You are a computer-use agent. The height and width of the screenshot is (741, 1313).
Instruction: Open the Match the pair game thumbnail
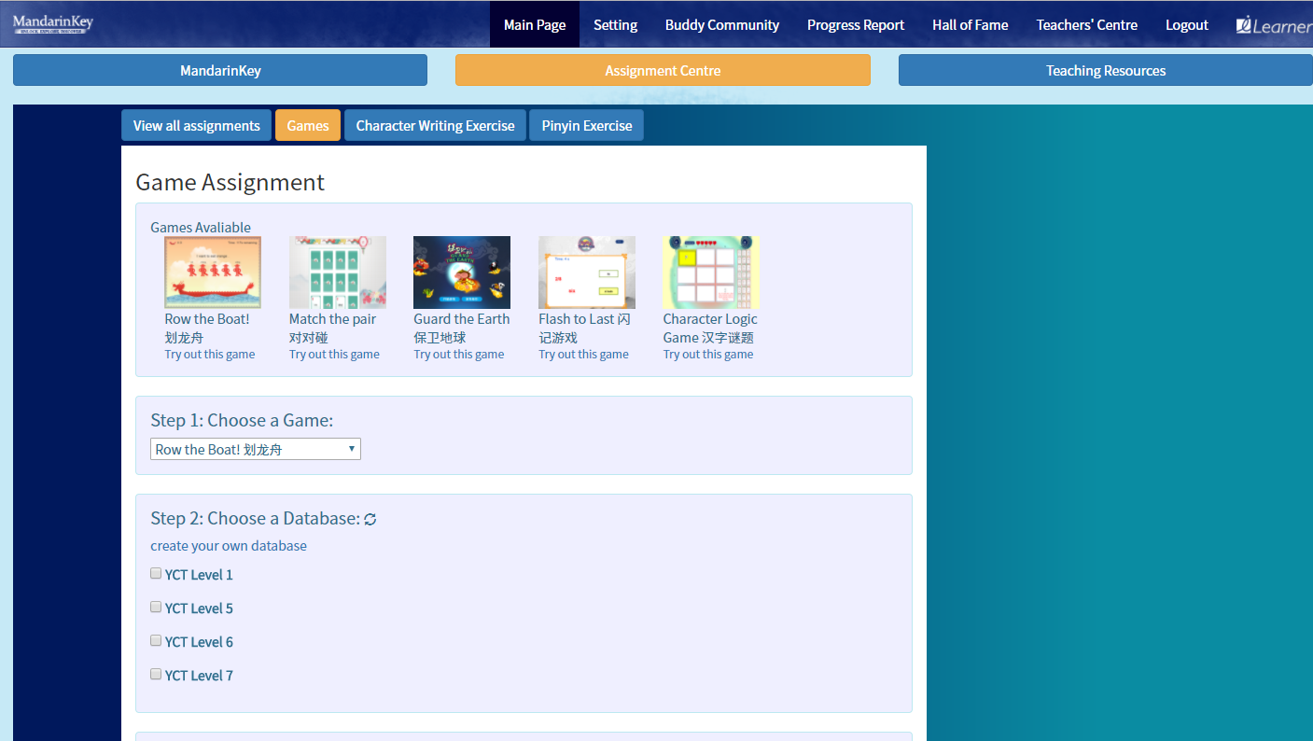point(338,273)
